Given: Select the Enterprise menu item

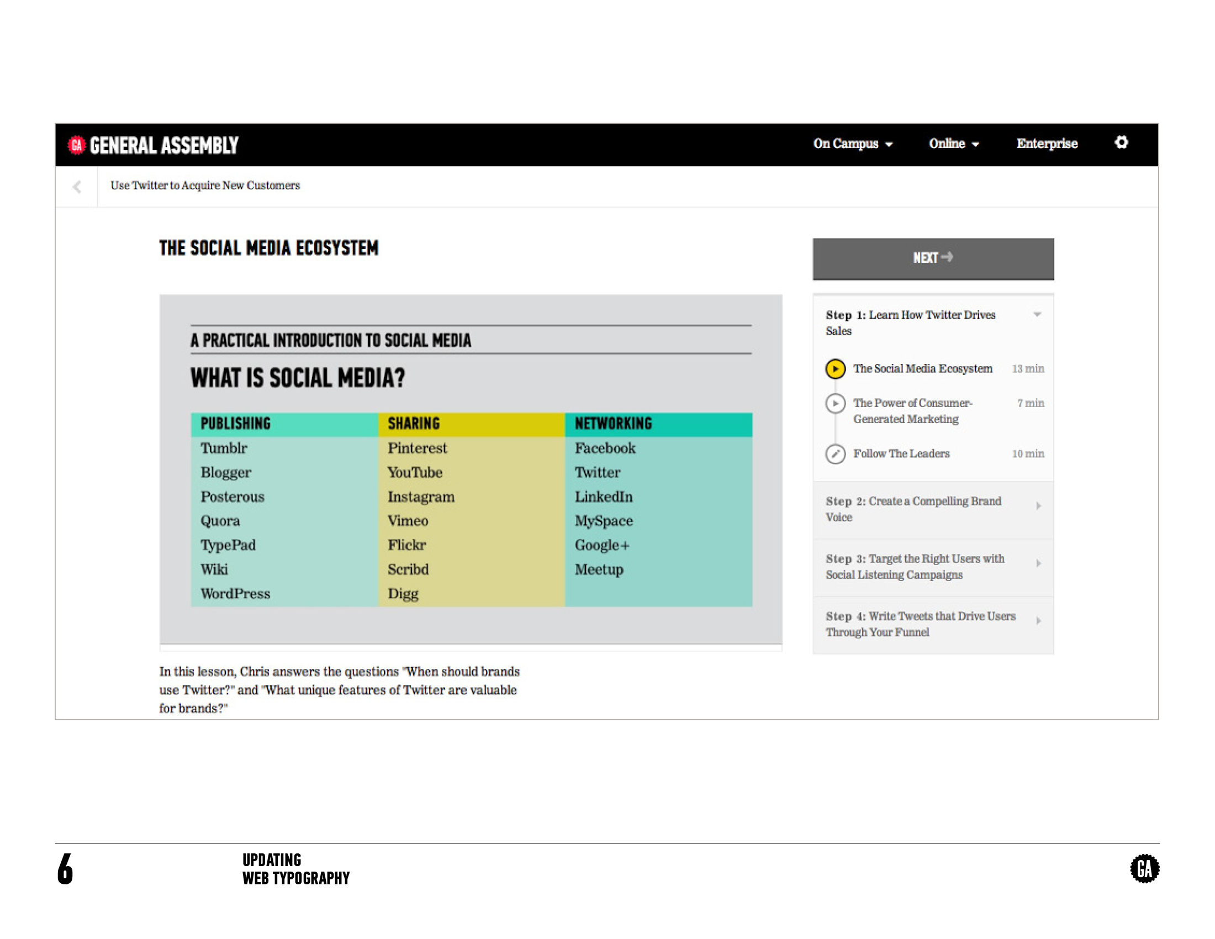Looking at the screenshot, I should 1047,144.
